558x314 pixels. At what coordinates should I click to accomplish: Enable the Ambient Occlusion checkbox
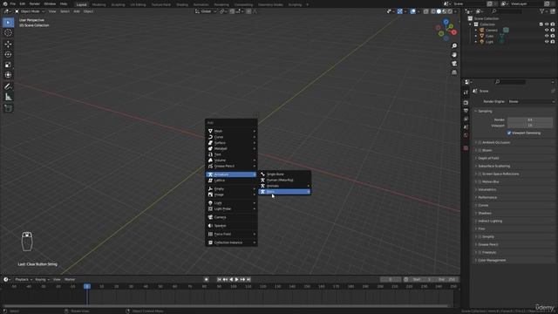[x=480, y=142]
